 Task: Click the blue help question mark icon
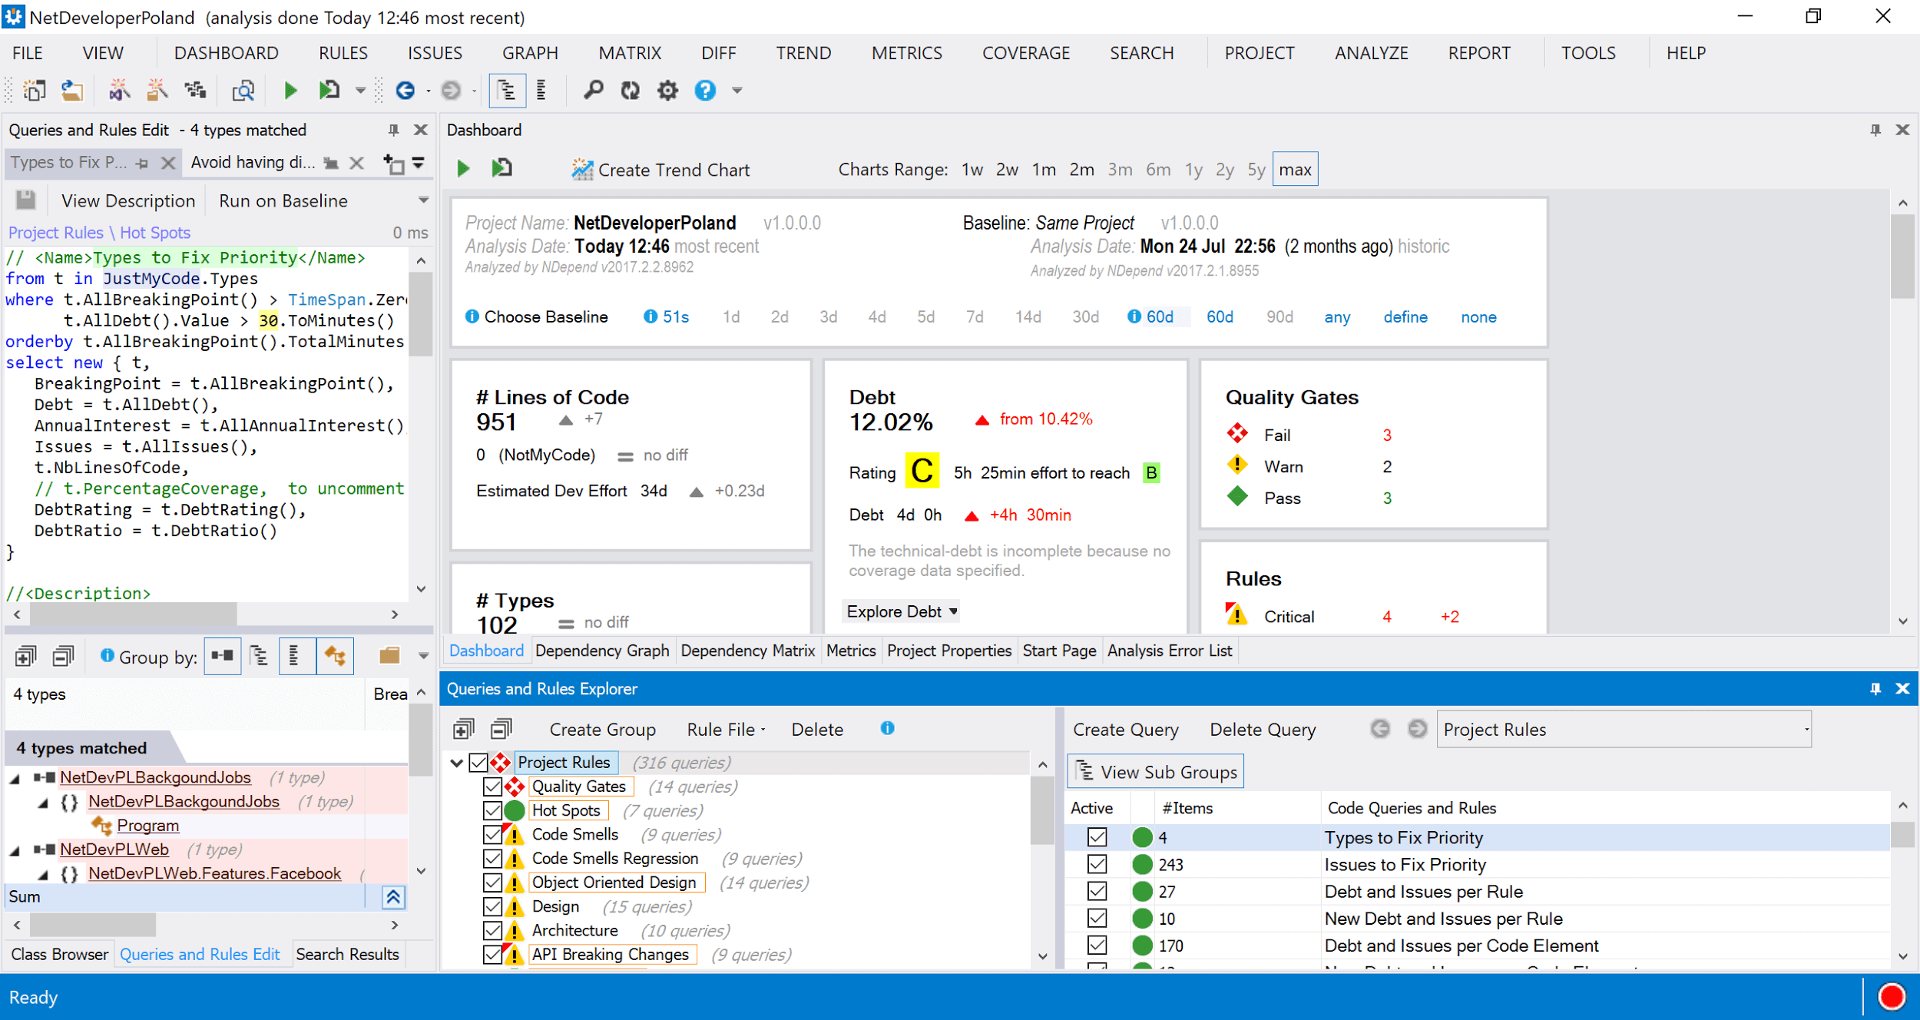705,91
